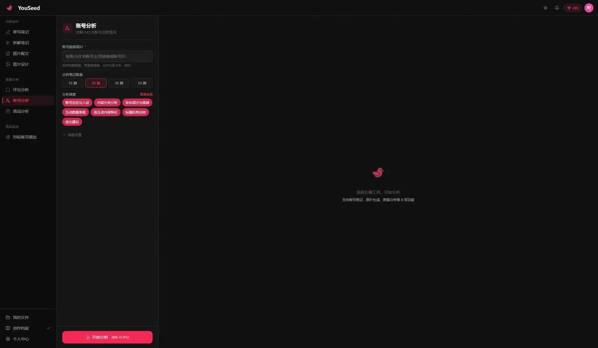
Task: Toggle the 优化建议 dimension tag
Action: [x=72, y=122]
